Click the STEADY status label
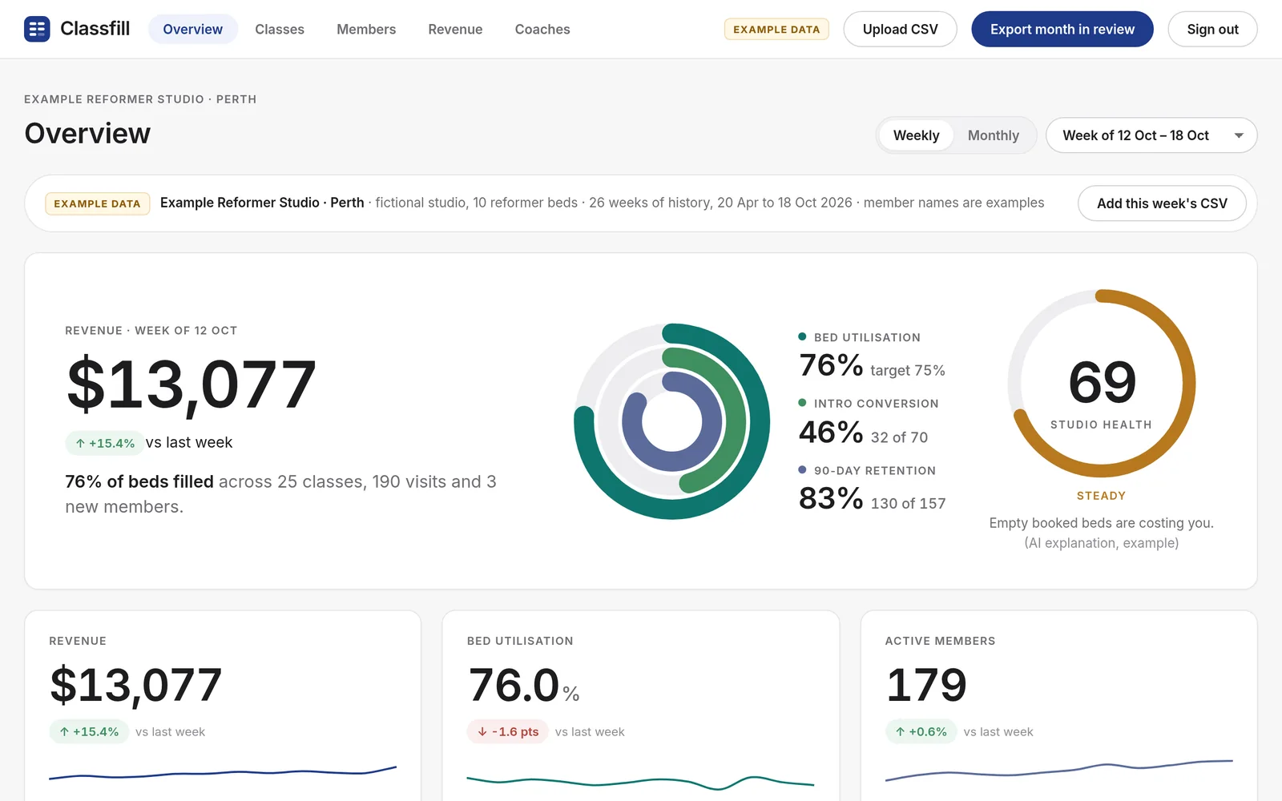Viewport: 1282px width, 801px height. (x=1102, y=496)
